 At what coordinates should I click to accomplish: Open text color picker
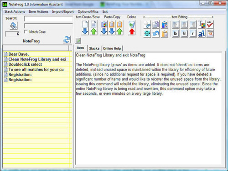[202, 24]
